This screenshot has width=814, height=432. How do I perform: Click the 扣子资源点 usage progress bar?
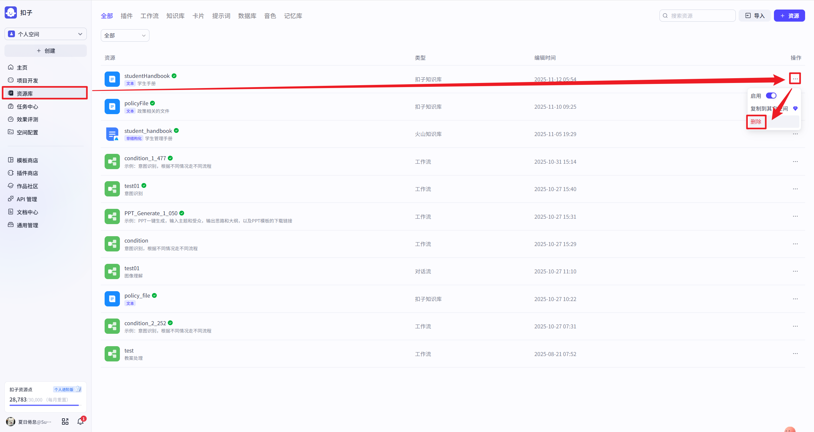(45, 405)
